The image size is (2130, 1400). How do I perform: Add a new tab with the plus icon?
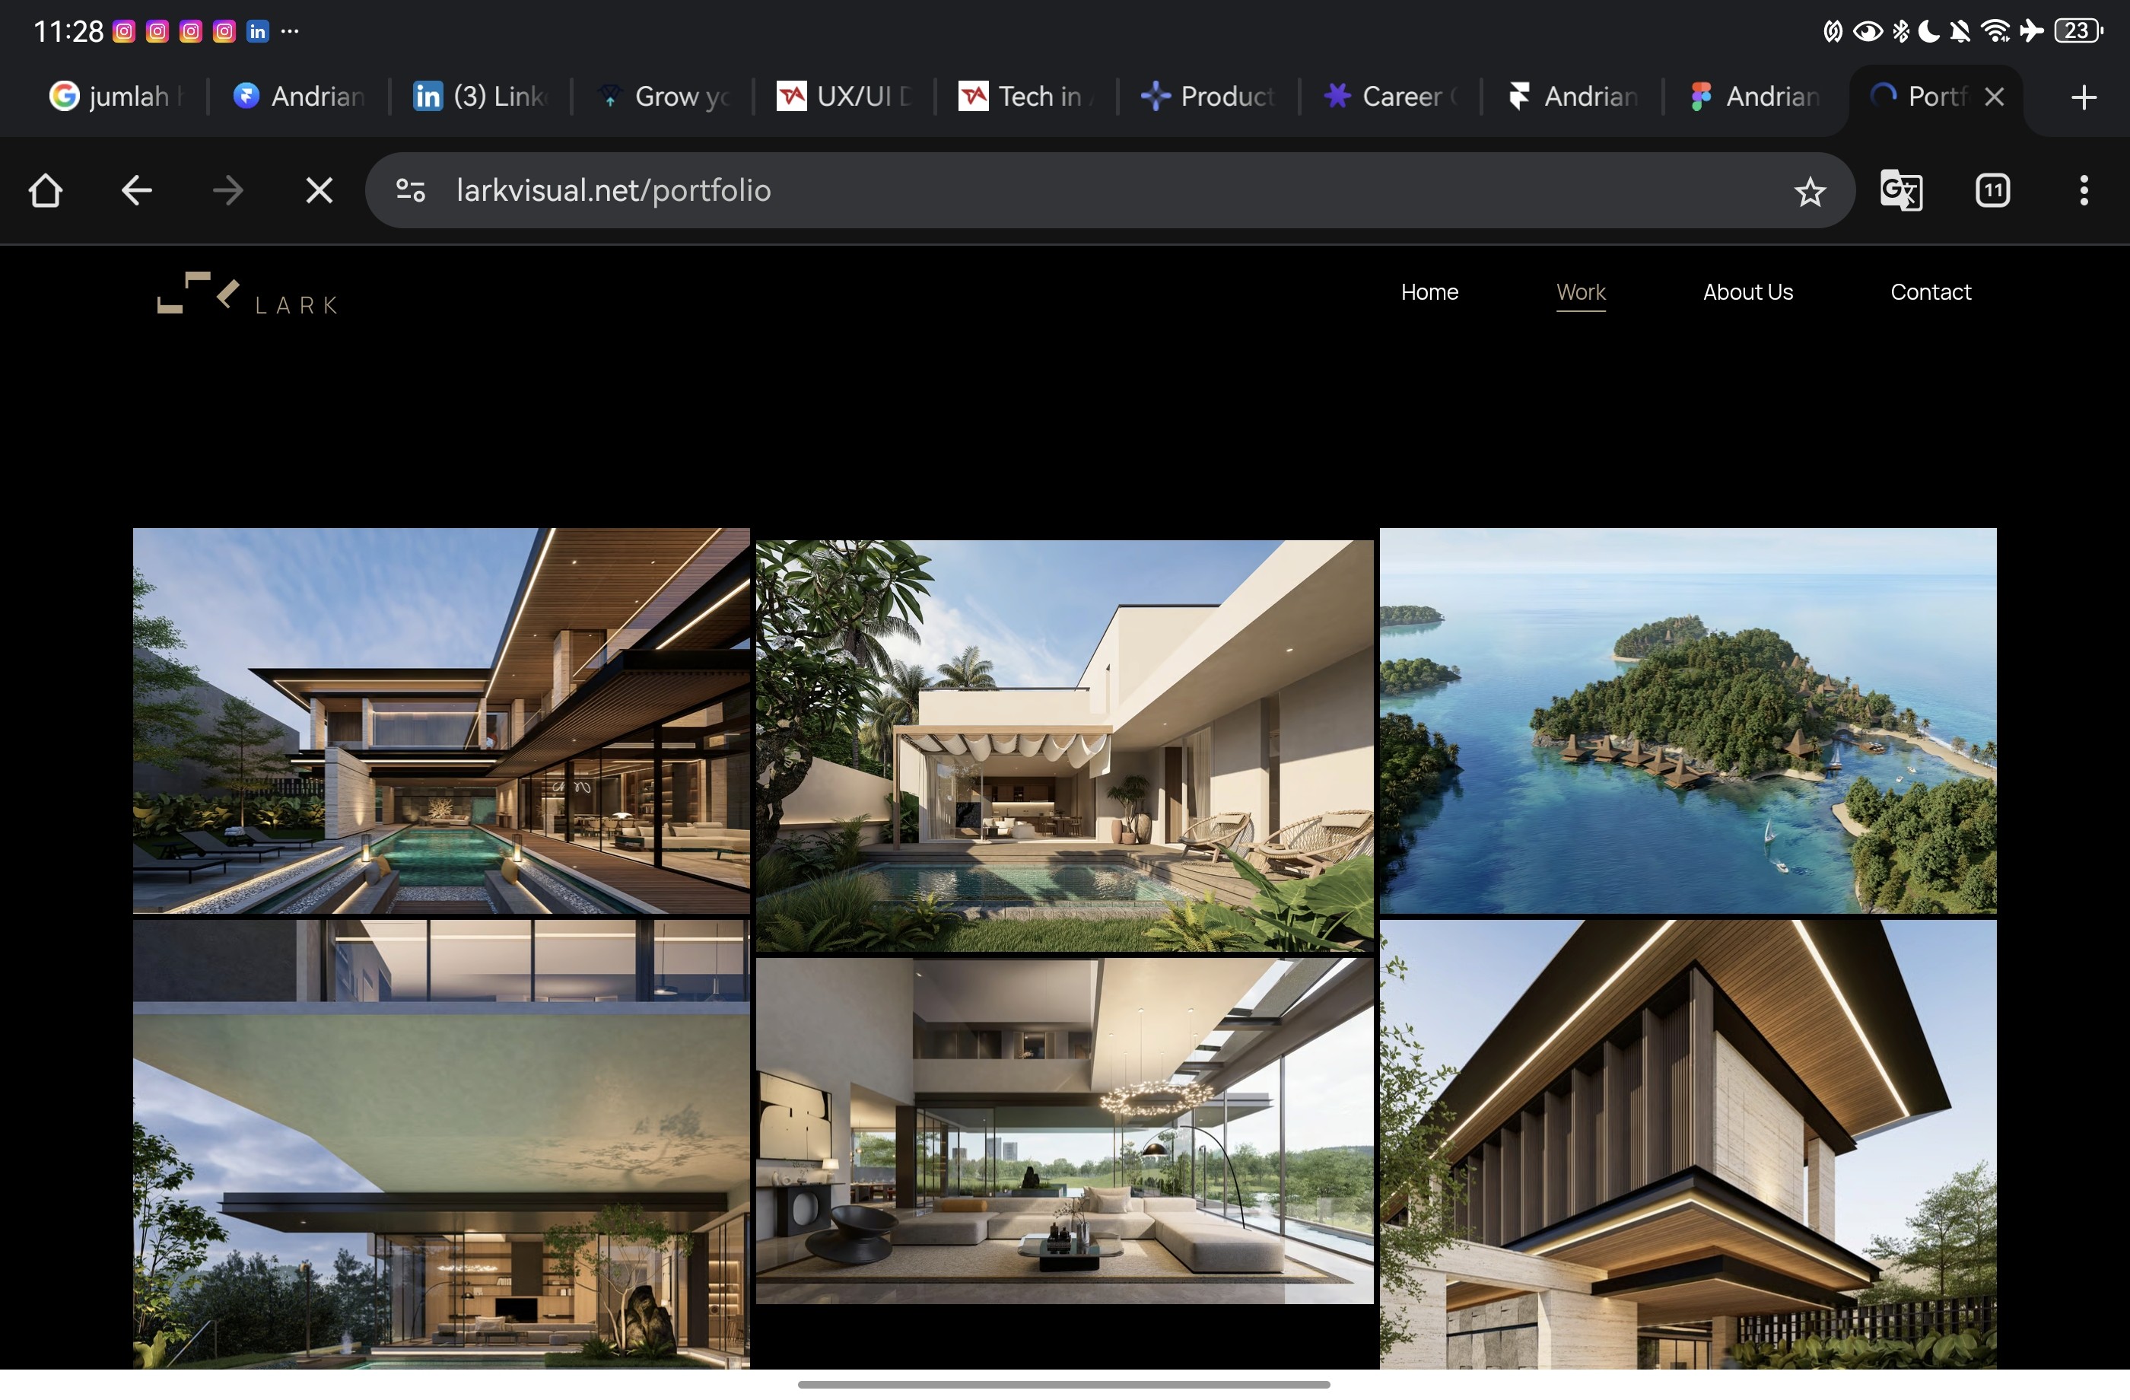[2084, 97]
